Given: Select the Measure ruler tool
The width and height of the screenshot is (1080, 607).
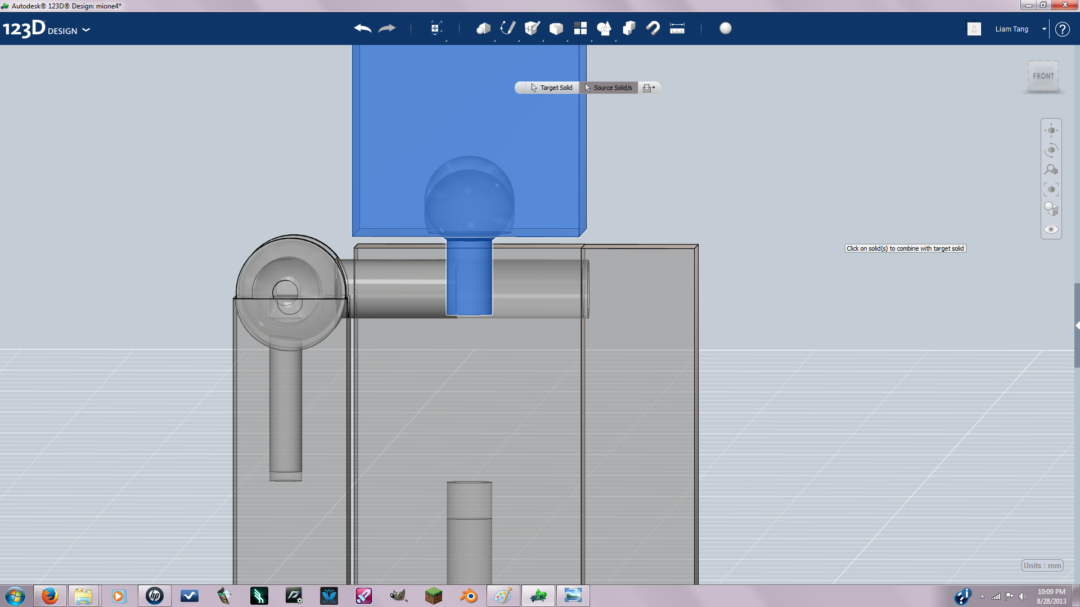Looking at the screenshot, I should (x=677, y=28).
